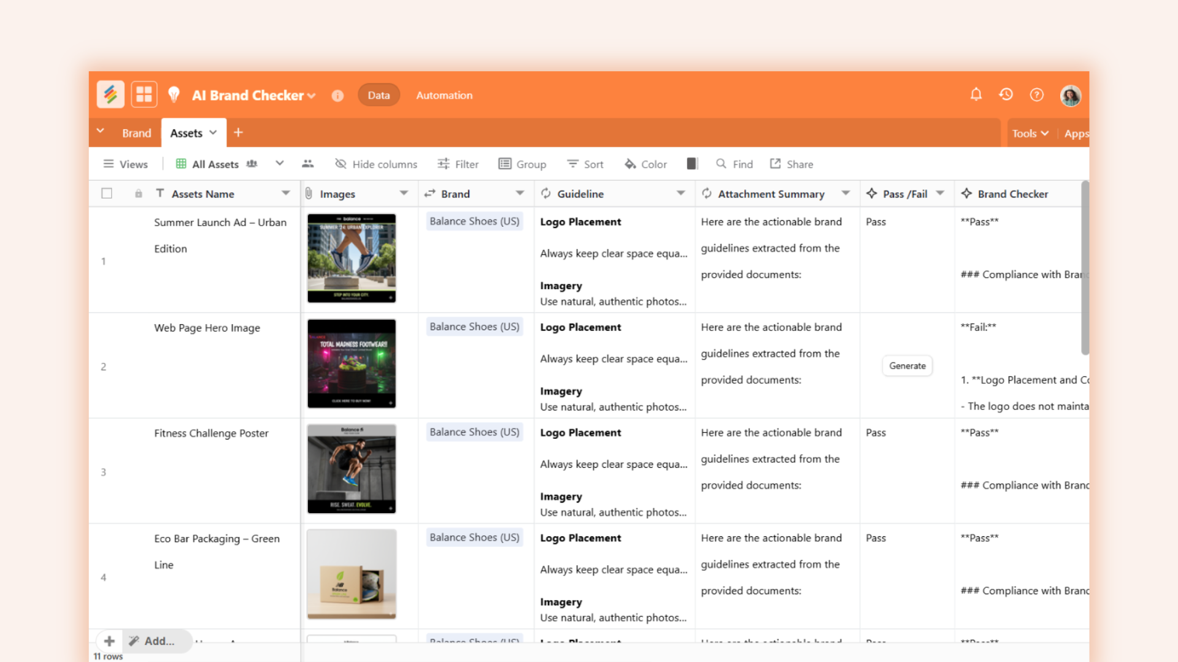Open the Filter settings

pyautogui.click(x=458, y=164)
